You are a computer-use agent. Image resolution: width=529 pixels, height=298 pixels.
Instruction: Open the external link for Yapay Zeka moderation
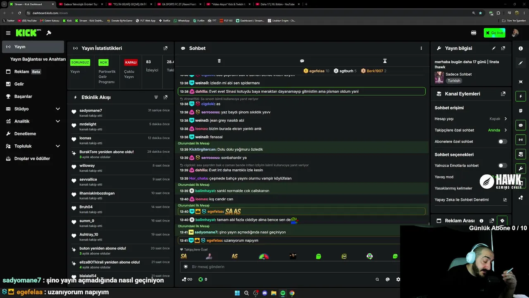tap(505, 200)
